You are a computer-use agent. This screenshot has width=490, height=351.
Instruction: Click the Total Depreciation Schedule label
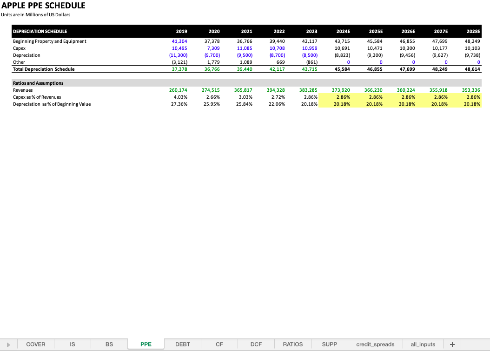[44, 69]
